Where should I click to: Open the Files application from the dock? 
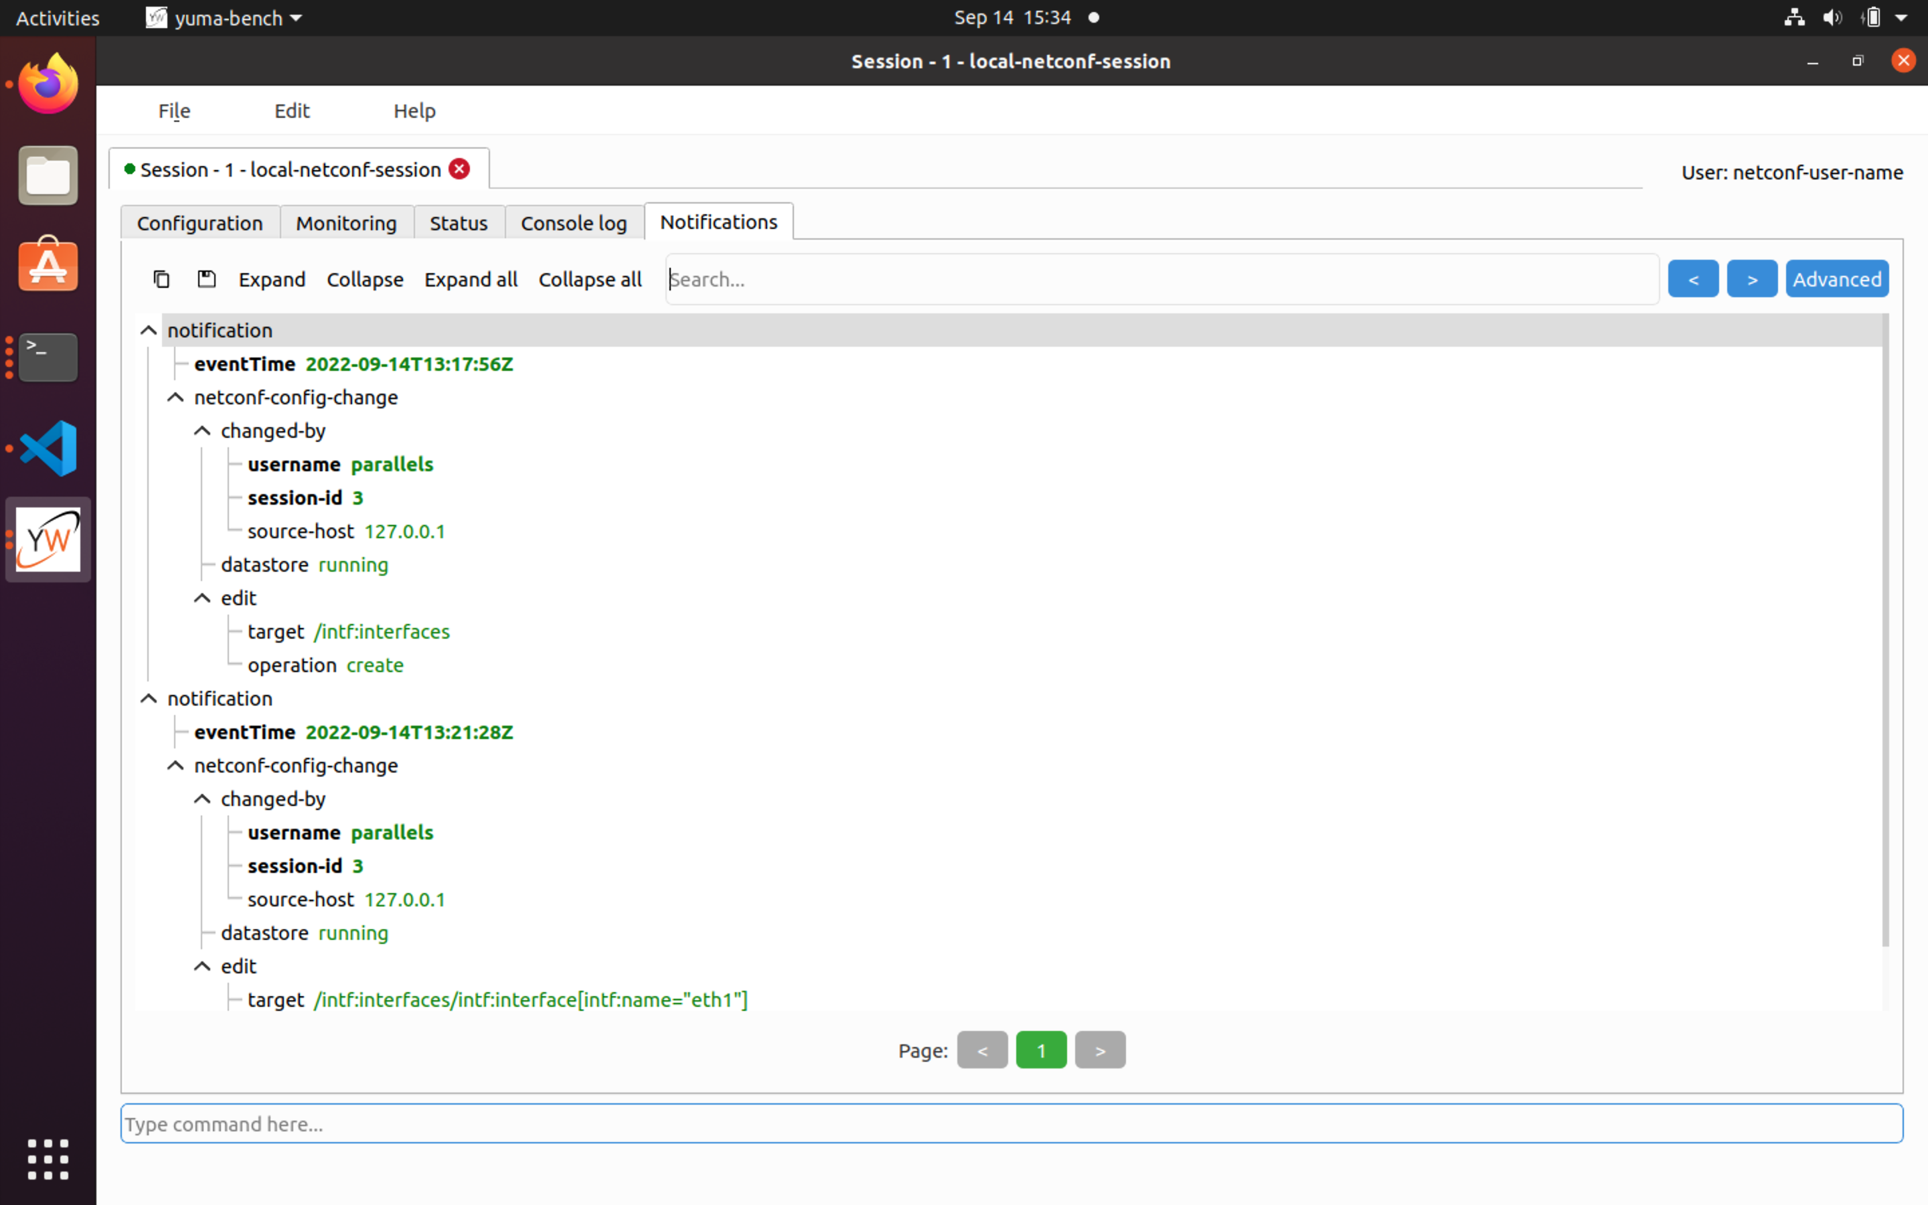[47, 175]
